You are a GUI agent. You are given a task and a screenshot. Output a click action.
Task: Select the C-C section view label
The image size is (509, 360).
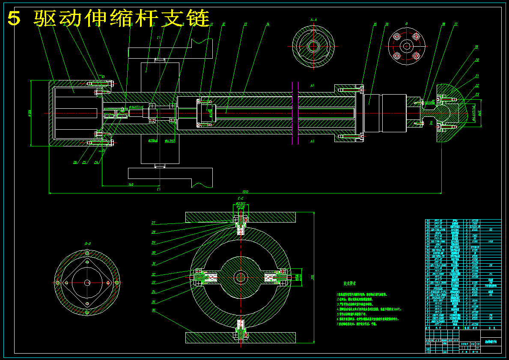[x=241, y=198]
